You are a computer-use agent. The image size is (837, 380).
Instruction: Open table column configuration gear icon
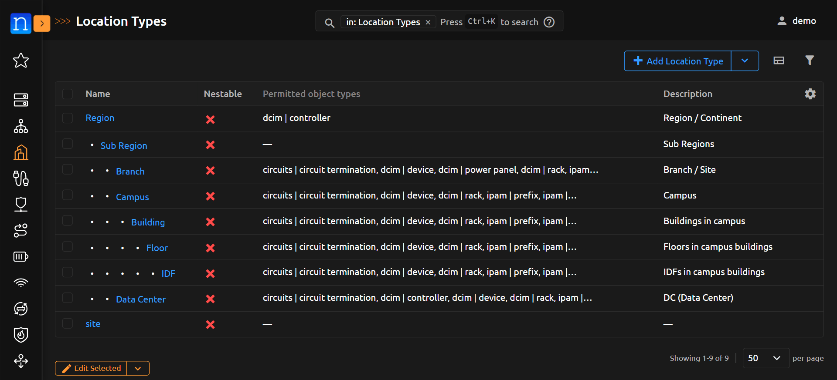coord(810,94)
